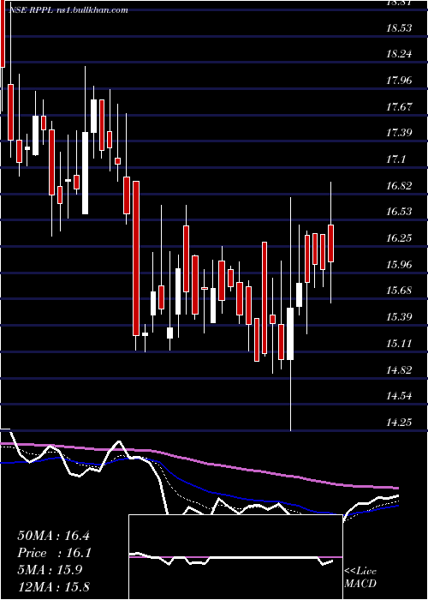428x600 pixels.
Task: Click the tall white candle with the longest lower wick
Action: (x=290, y=333)
